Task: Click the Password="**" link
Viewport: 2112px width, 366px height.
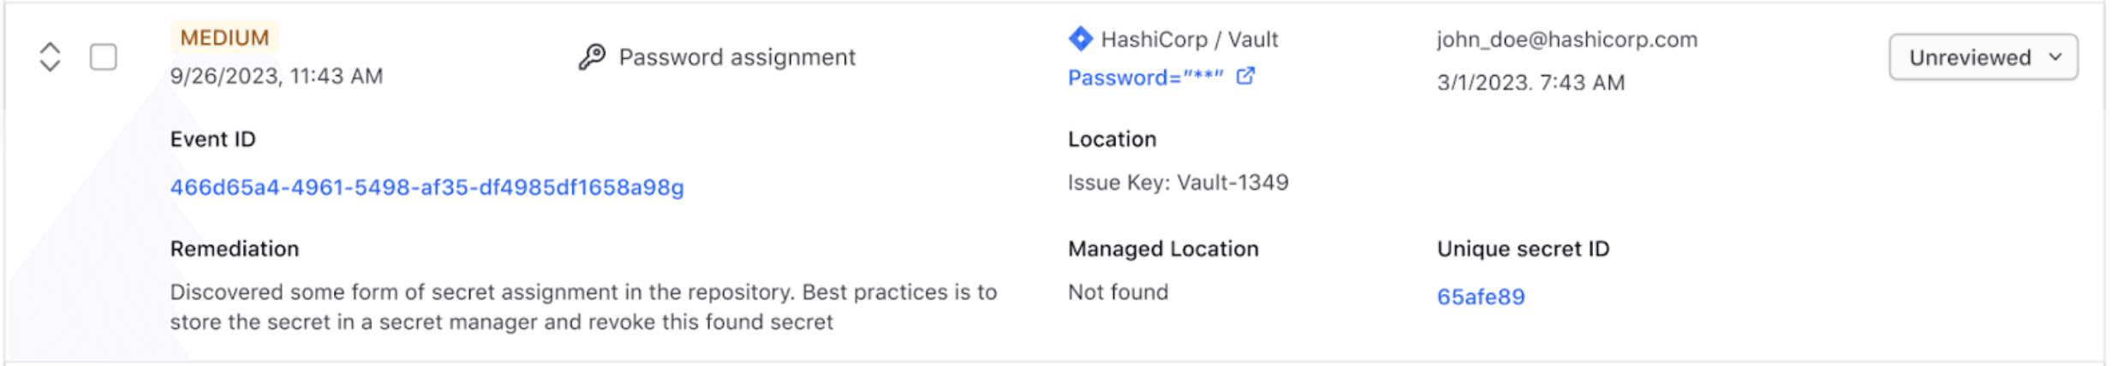Action: (1145, 78)
